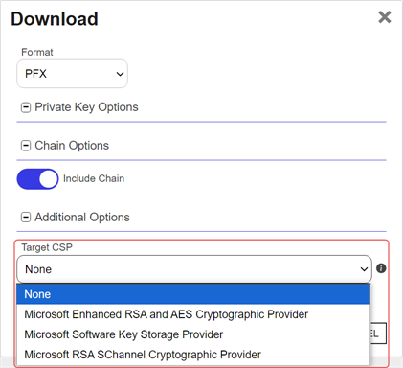Click the Additional Options header
This screenshot has width=403, height=368.
82,218
